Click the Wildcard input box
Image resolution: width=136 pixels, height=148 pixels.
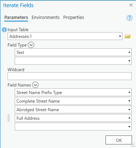70,76
